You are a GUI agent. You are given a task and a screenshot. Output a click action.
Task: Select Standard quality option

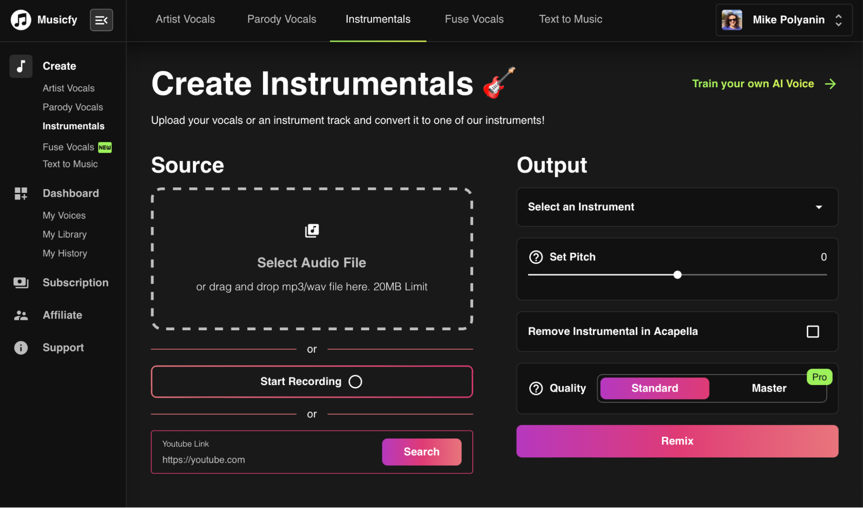click(x=654, y=388)
